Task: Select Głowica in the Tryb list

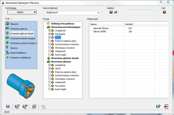Action: (14, 48)
